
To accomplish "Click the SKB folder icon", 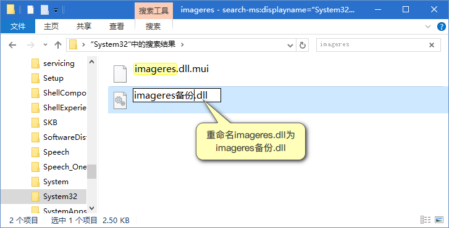I will [35, 122].
